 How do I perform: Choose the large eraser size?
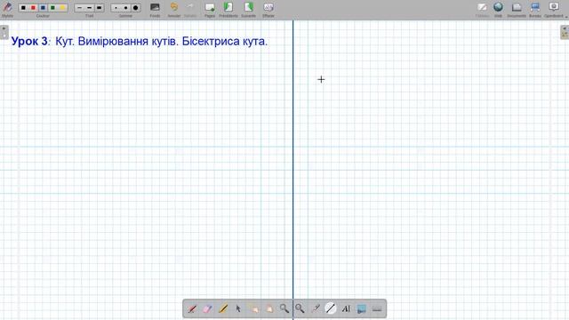point(135,8)
